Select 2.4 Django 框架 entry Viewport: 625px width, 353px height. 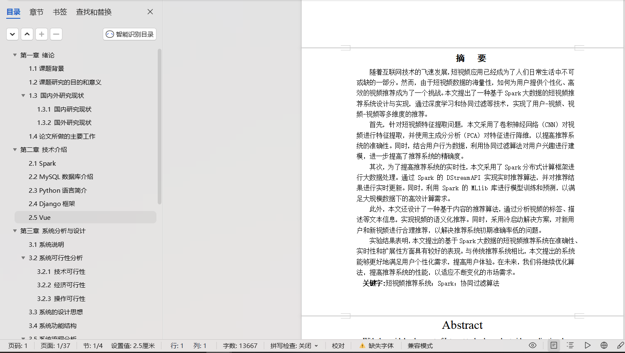pyautogui.click(x=52, y=204)
